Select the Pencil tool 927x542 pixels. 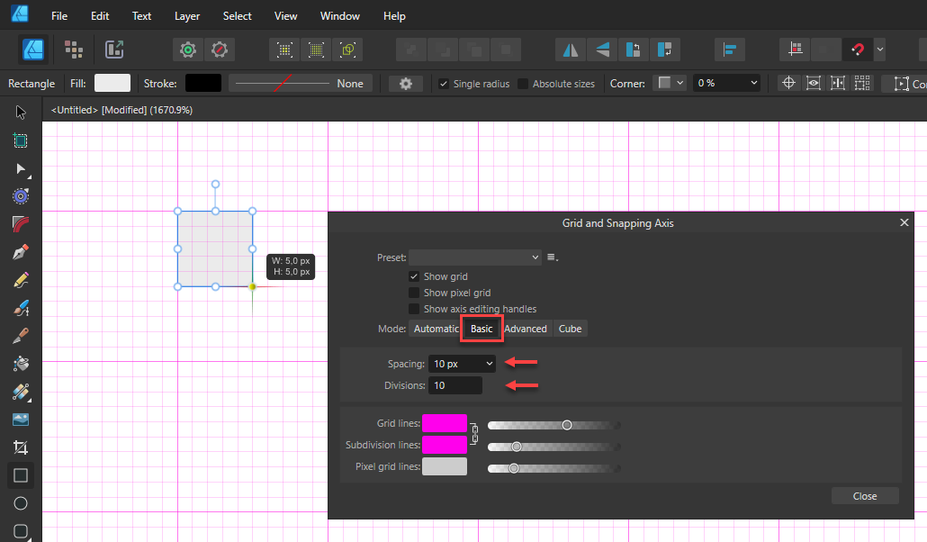click(20, 279)
